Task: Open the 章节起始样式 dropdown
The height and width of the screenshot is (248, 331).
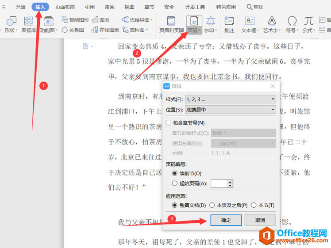Action: (x=243, y=133)
